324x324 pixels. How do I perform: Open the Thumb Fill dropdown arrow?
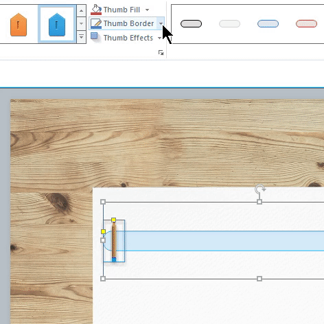pos(148,10)
